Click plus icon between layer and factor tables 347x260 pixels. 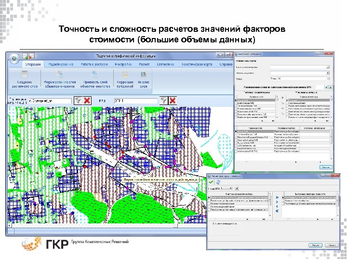(282, 97)
